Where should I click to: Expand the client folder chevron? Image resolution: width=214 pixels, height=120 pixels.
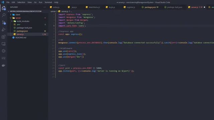(11, 15)
